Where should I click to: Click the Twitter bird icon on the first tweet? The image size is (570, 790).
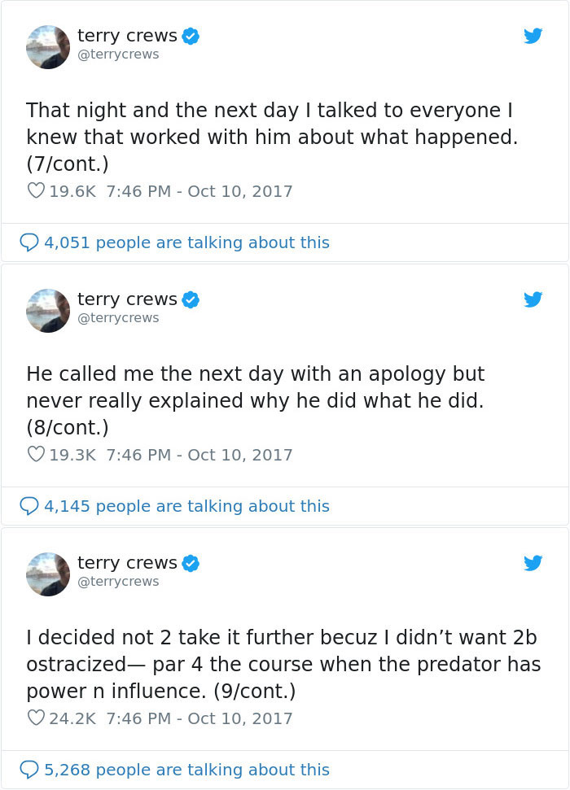coord(533,36)
